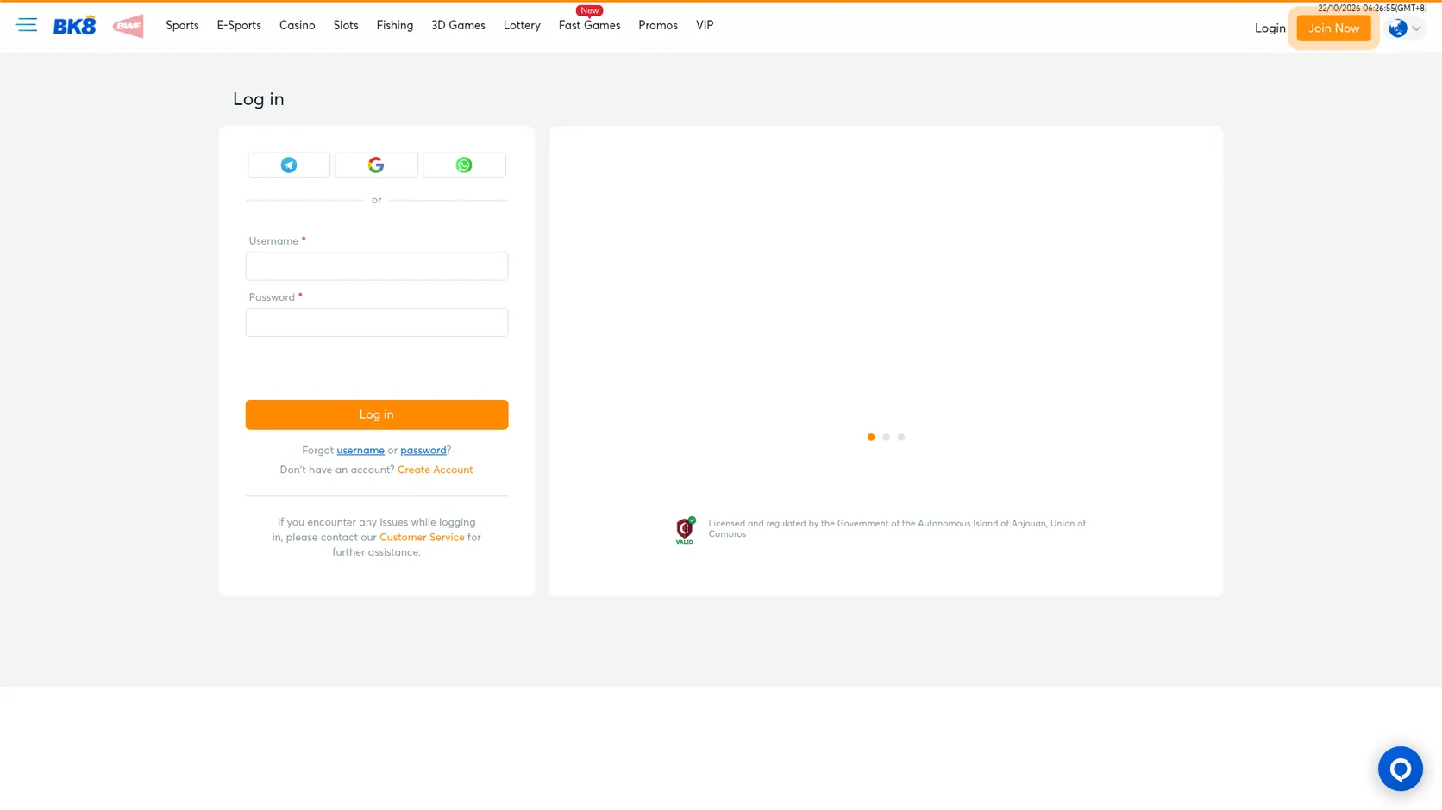Select the third carousel dot
The height and width of the screenshot is (810, 1442).
tap(901, 437)
